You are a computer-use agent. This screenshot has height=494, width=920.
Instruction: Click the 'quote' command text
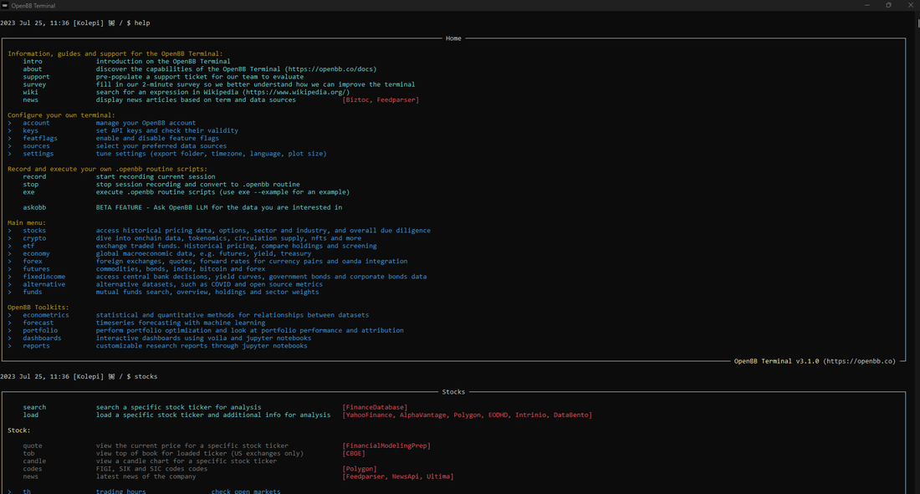[33, 446]
